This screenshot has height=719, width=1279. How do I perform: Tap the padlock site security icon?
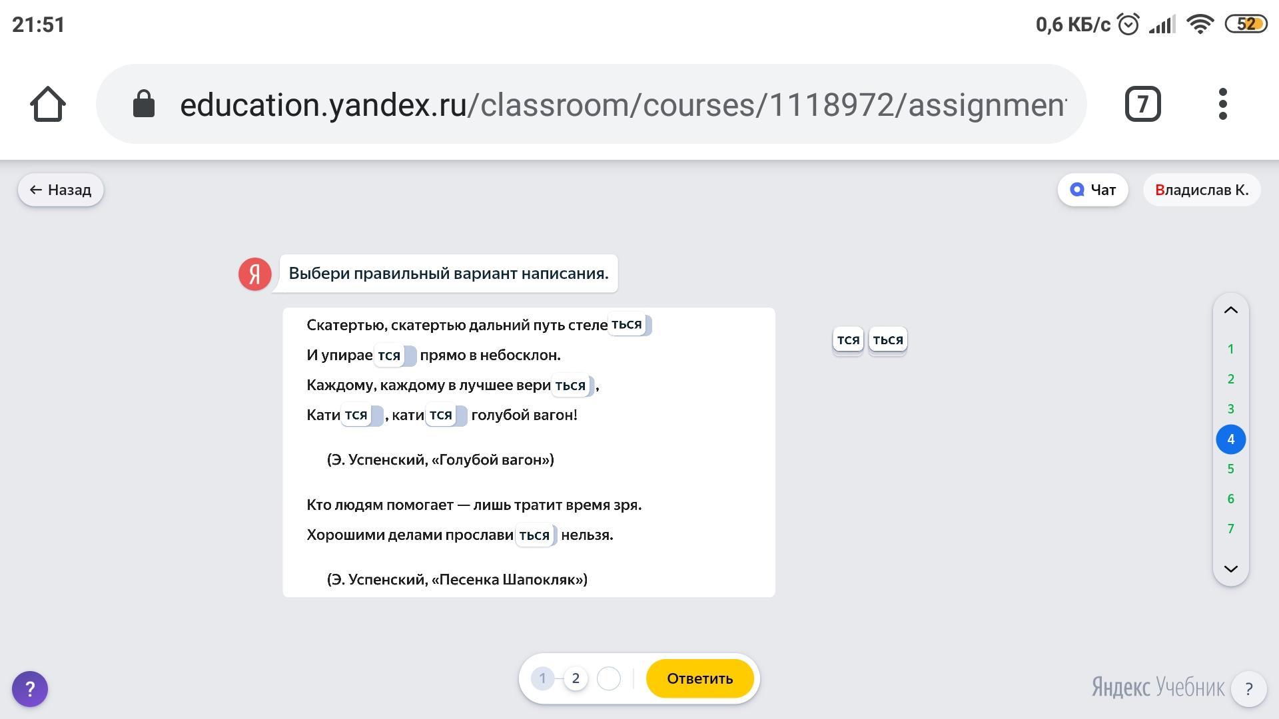pyautogui.click(x=144, y=105)
